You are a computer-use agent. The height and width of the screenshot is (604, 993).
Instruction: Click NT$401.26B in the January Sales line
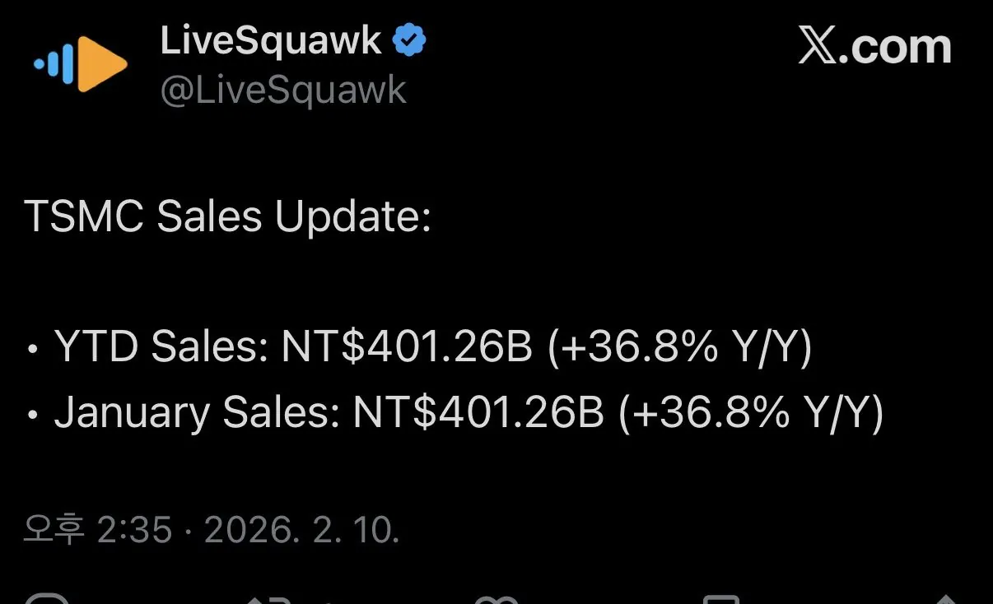[x=478, y=412]
